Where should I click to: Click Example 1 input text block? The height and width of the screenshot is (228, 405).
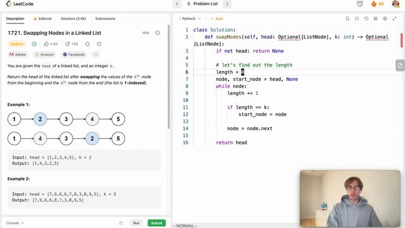click(51, 158)
